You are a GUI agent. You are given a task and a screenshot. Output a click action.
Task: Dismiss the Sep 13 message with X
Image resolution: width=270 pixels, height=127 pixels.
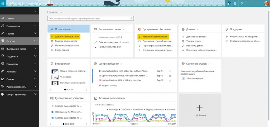pyautogui.click(x=170, y=76)
